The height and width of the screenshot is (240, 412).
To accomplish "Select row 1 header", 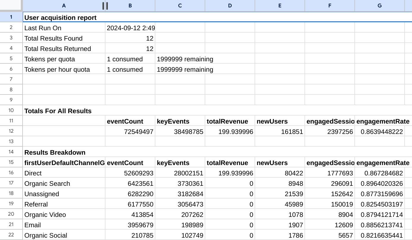I will point(11,17).
